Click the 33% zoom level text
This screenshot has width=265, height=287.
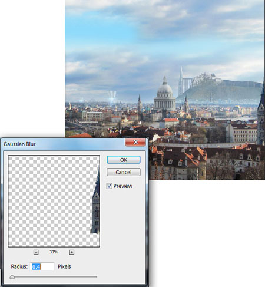coord(54,252)
